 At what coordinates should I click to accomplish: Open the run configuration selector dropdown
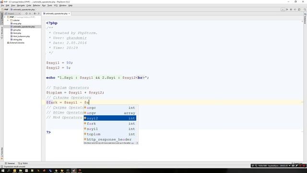click(283, 10)
